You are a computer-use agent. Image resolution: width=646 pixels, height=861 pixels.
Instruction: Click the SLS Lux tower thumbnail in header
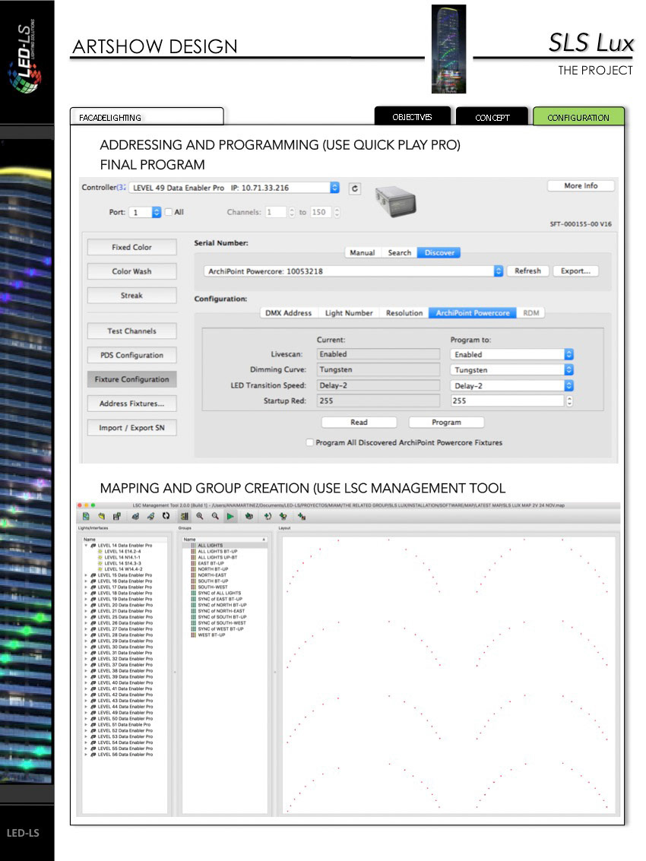pyautogui.click(x=449, y=49)
